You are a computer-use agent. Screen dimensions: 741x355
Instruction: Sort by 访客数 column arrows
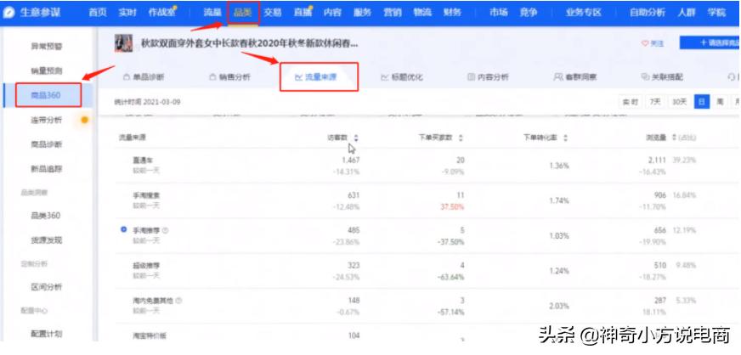356,138
